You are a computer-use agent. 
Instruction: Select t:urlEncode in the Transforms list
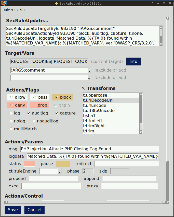tap(95, 106)
